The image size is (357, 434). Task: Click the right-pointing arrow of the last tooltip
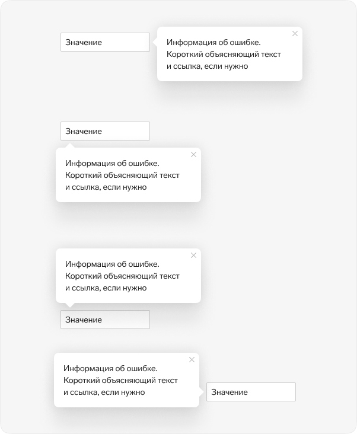(201, 392)
